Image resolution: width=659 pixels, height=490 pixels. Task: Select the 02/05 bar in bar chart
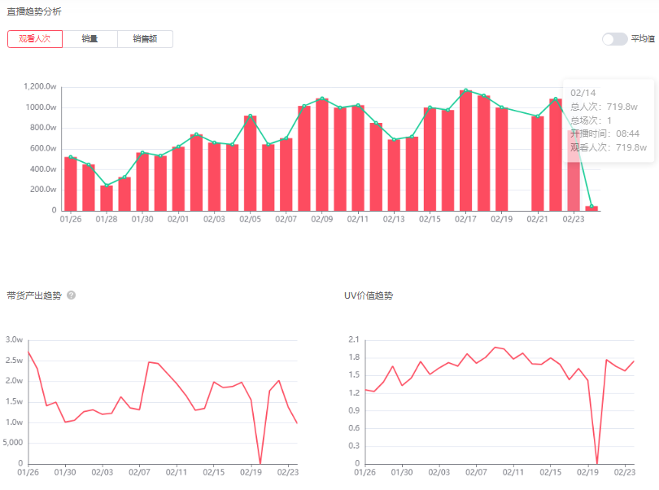tap(250, 163)
